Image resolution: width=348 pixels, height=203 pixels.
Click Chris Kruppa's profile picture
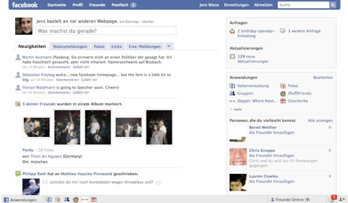tap(238, 156)
